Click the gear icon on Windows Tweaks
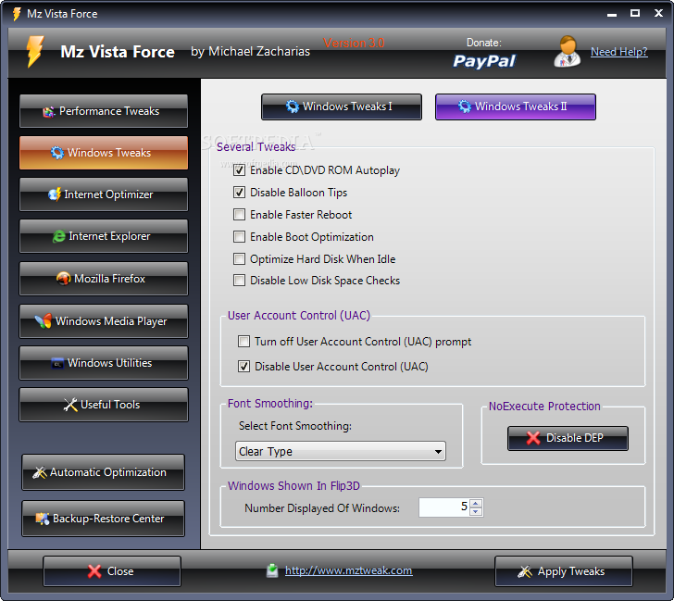Image resolution: width=674 pixels, height=601 pixels. pos(56,153)
